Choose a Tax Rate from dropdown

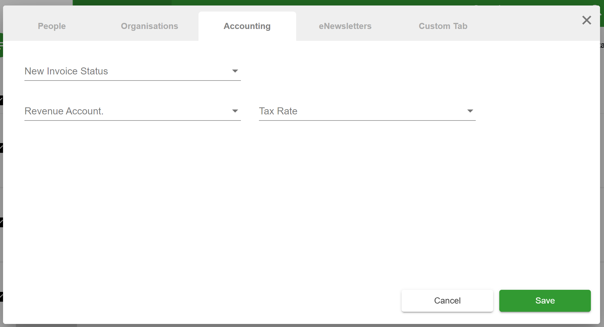[367, 111]
